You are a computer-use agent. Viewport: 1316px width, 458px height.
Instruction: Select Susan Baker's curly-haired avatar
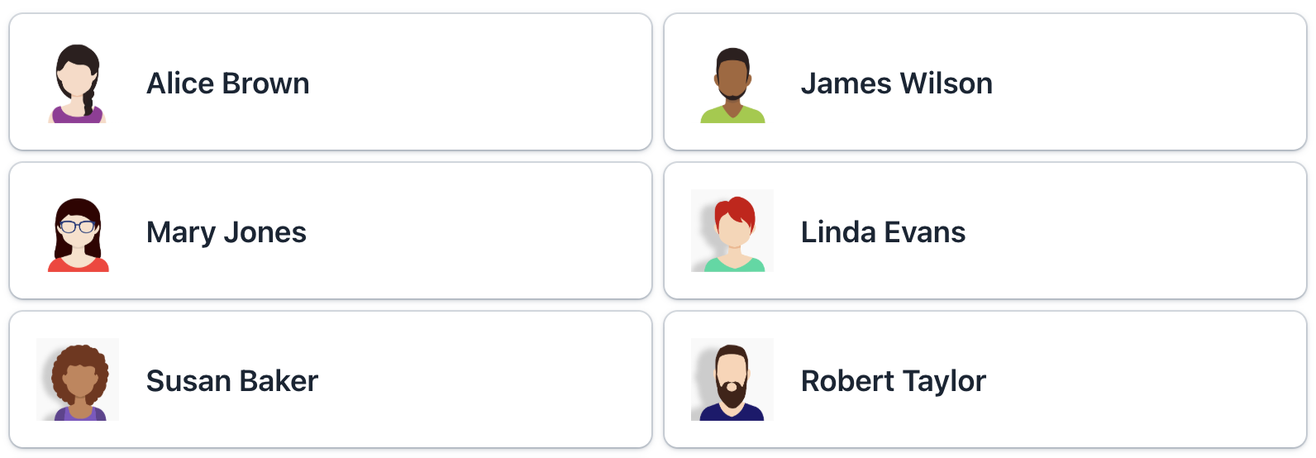pos(78,380)
